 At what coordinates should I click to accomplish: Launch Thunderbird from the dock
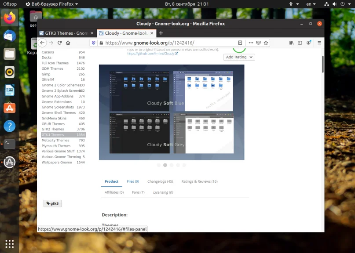click(x=10, y=36)
